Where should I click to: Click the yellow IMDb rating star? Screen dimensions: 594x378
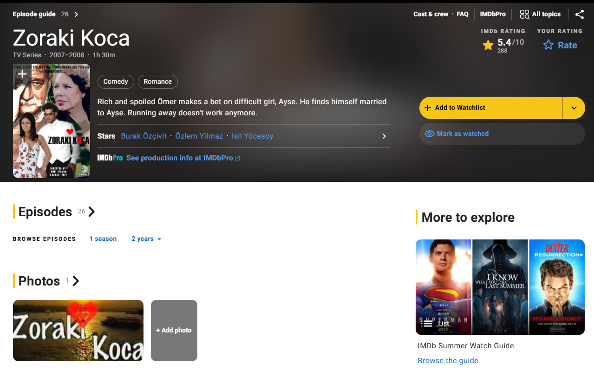pyautogui.click(x=488, y=45)
